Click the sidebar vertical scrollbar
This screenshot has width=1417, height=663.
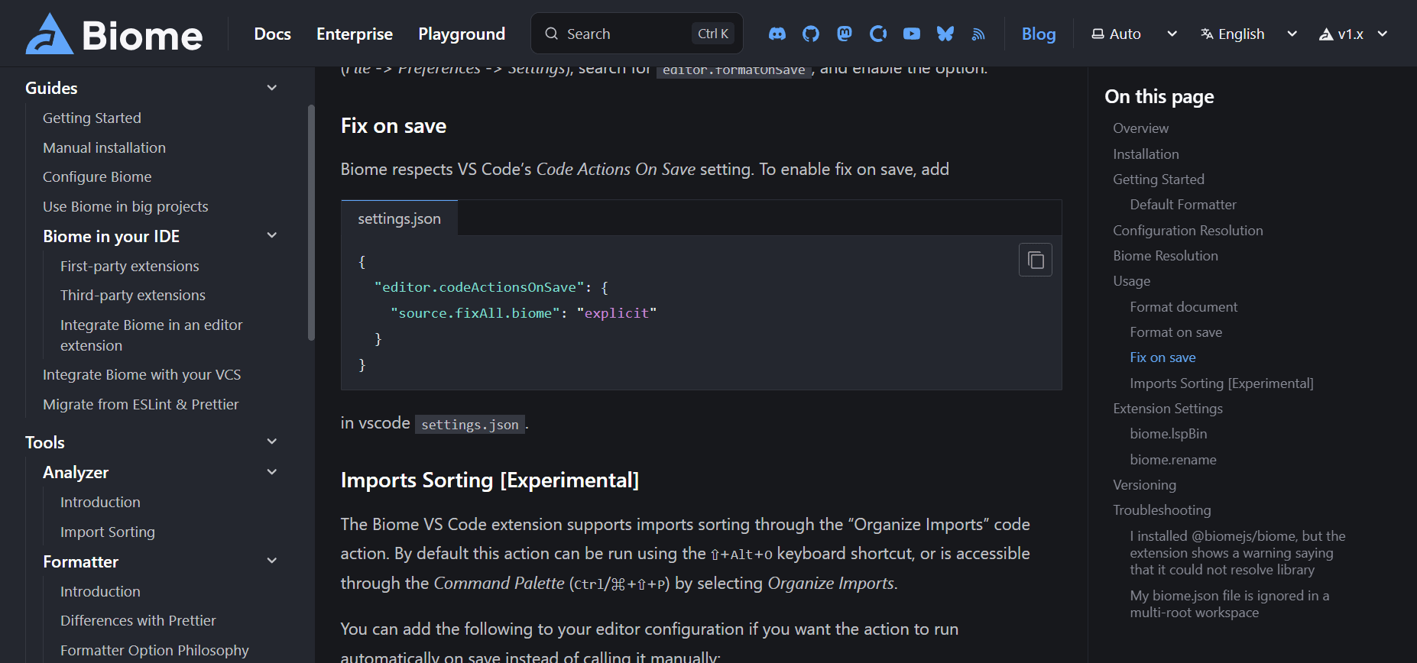point(311,222)
